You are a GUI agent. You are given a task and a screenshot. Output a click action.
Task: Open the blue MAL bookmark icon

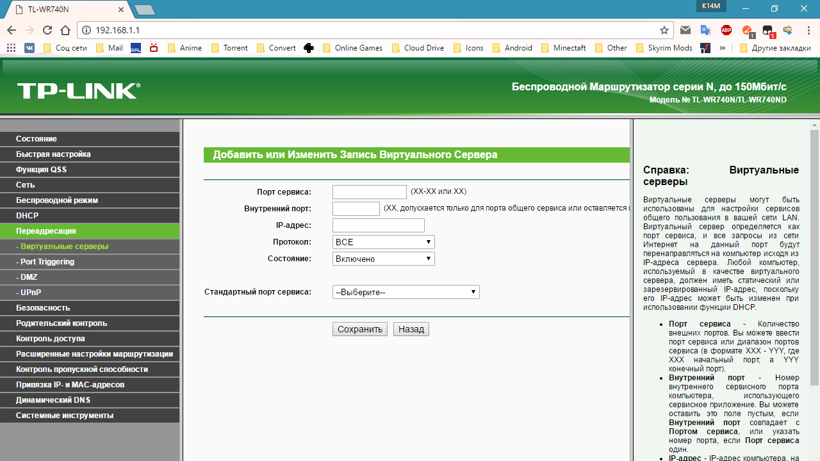click(136, 48)
